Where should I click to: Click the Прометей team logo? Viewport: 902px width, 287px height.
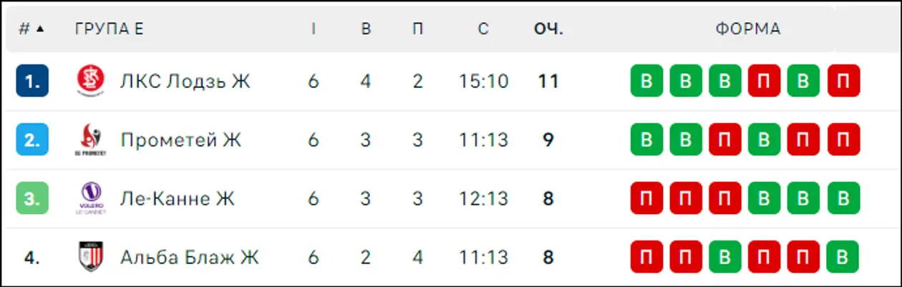(91, 140)
